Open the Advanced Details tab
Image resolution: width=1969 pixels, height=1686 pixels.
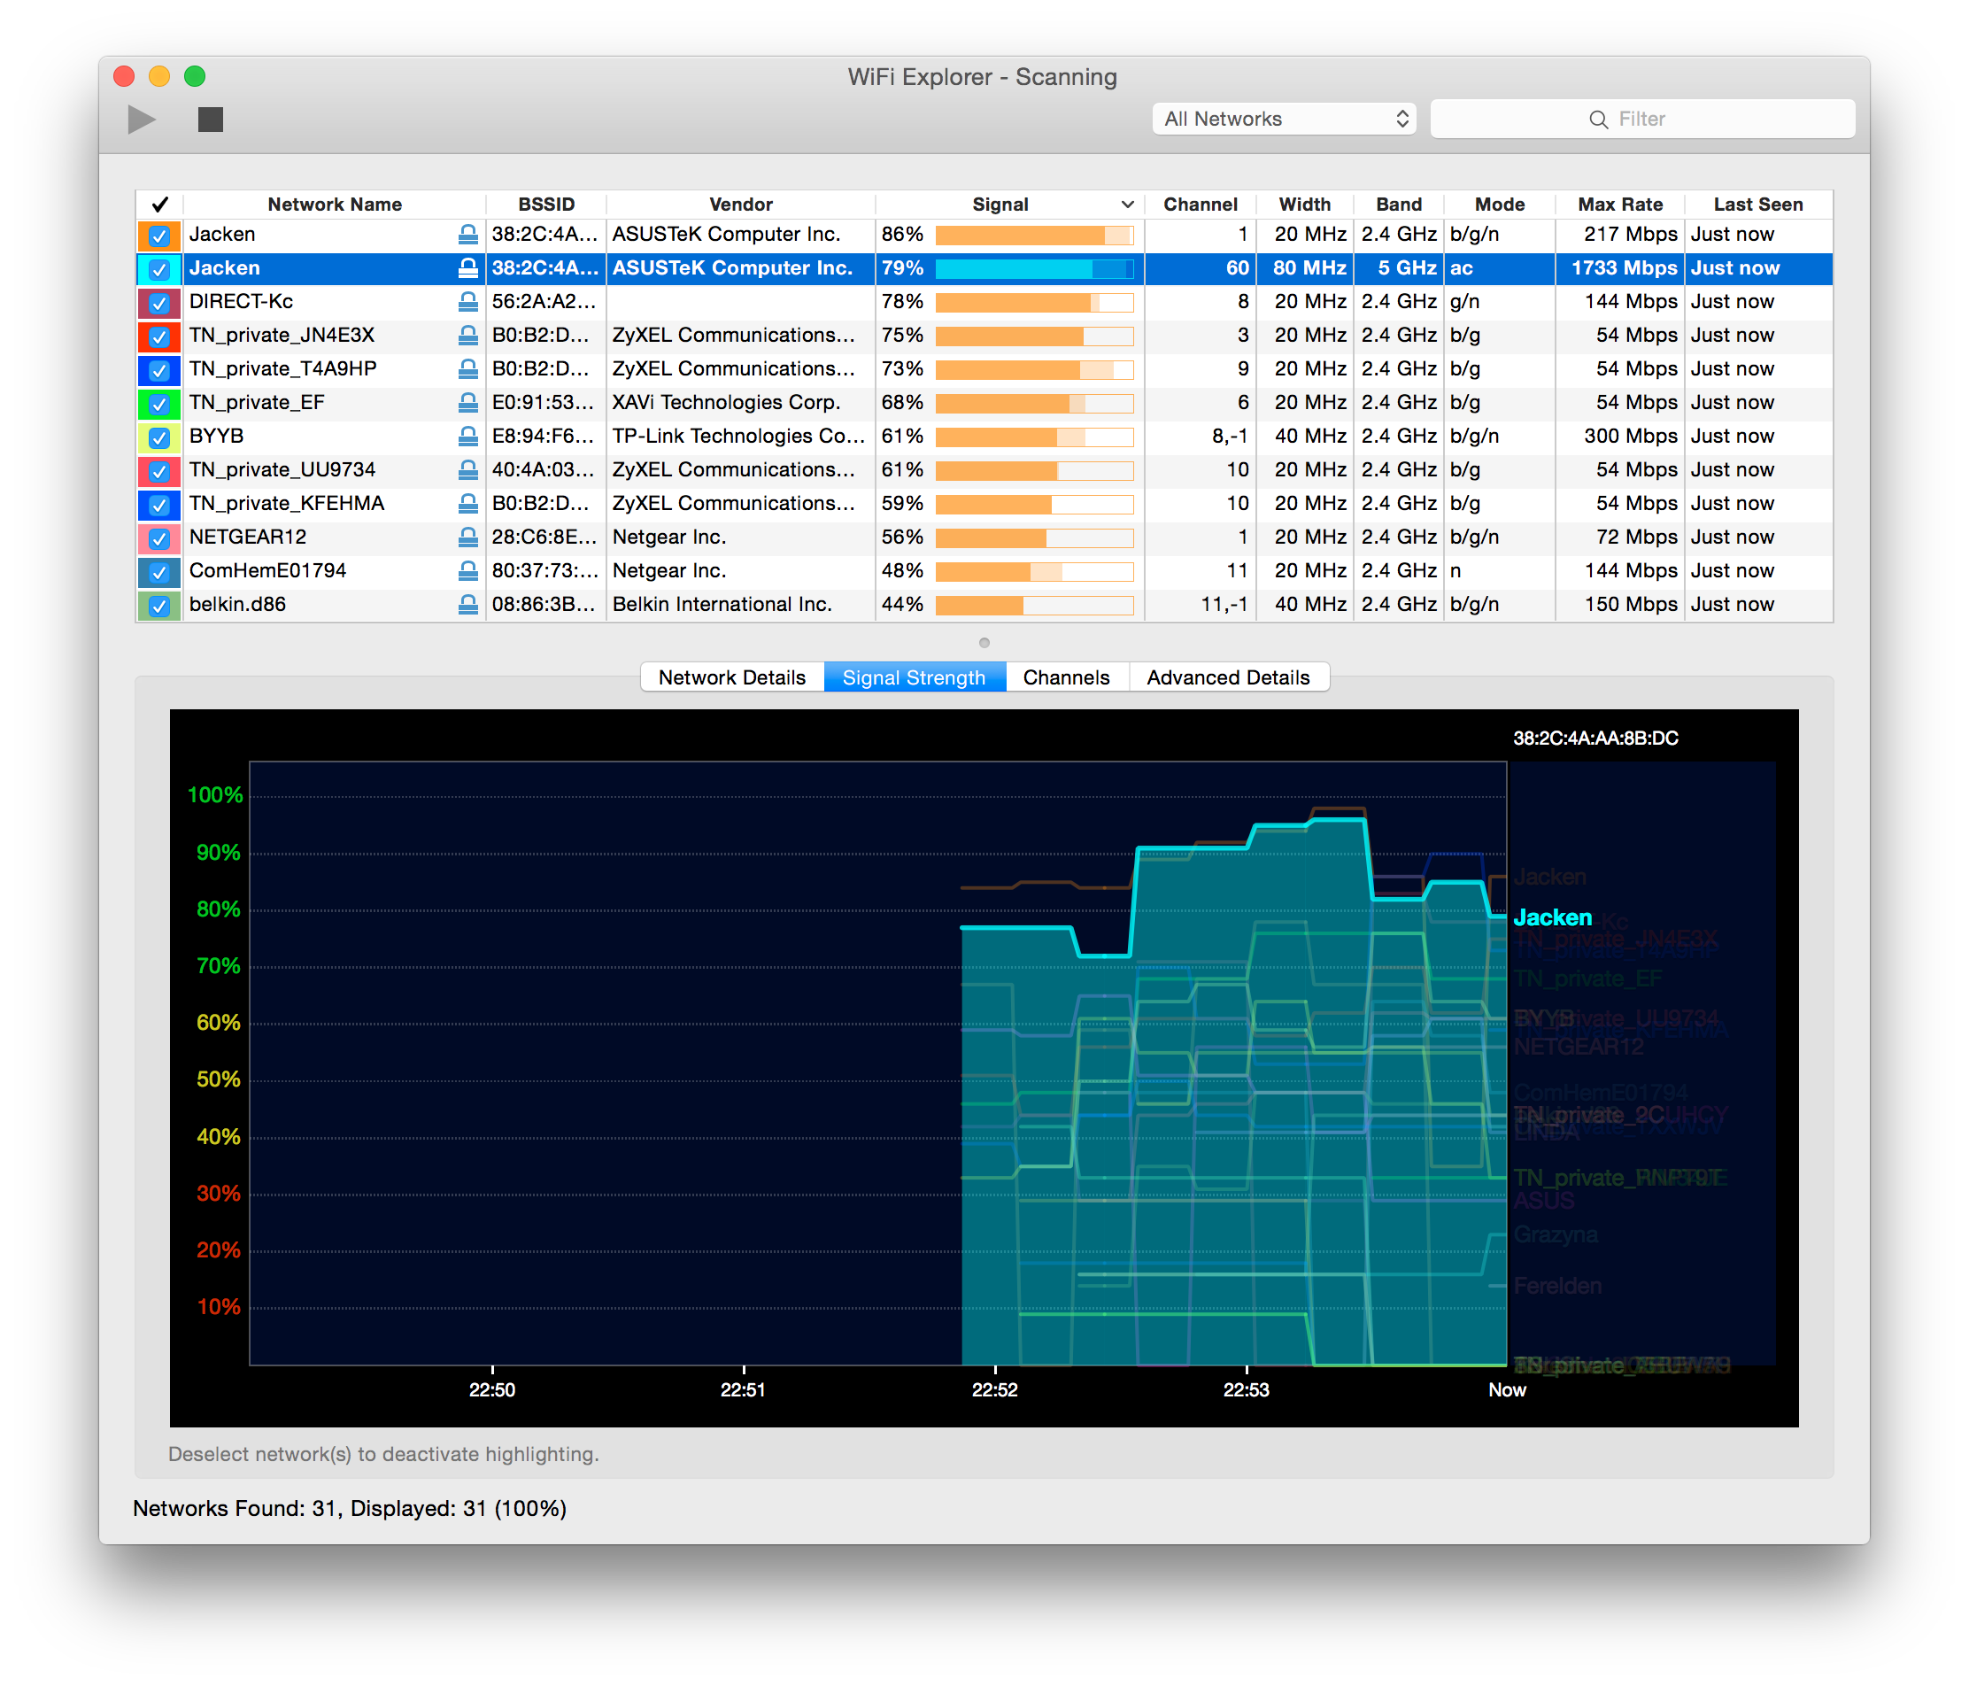pyautogui.click(x=1228, y=677)
